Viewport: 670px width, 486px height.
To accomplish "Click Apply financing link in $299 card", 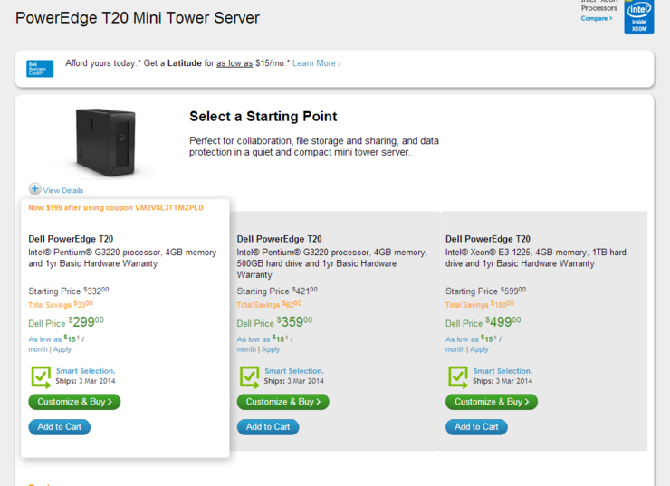I will (x=62, y=349).
